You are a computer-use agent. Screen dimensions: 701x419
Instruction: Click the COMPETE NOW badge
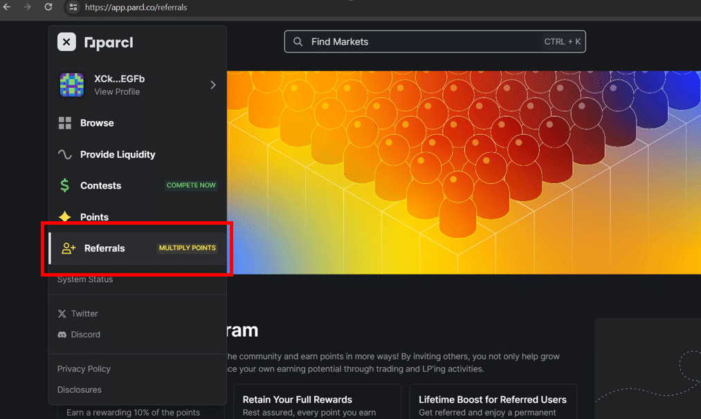[x=191, y=185]
